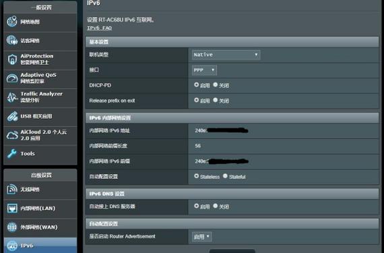Image resolution: width=384 pixels, height=253 pixels.
Task: Open the PPP interface dropdown
Action: [x=204, y=70]
